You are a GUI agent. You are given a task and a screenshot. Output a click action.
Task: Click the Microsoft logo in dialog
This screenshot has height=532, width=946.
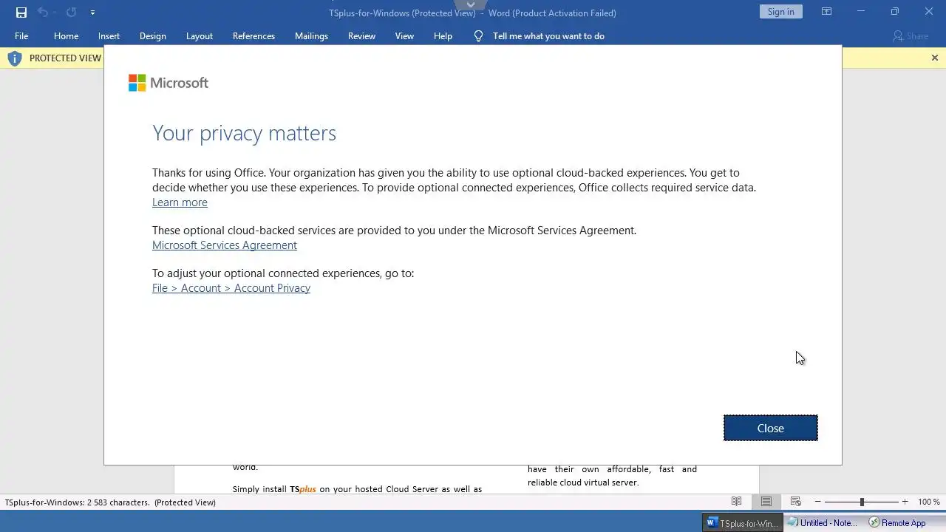pyautogui.click(x=169, y=83)
